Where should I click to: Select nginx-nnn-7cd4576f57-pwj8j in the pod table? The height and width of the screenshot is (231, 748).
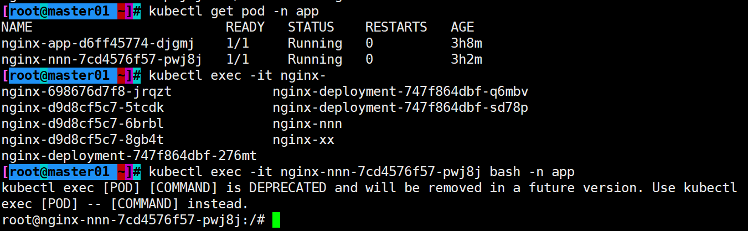pyautogui.click(x=102, y=59)
